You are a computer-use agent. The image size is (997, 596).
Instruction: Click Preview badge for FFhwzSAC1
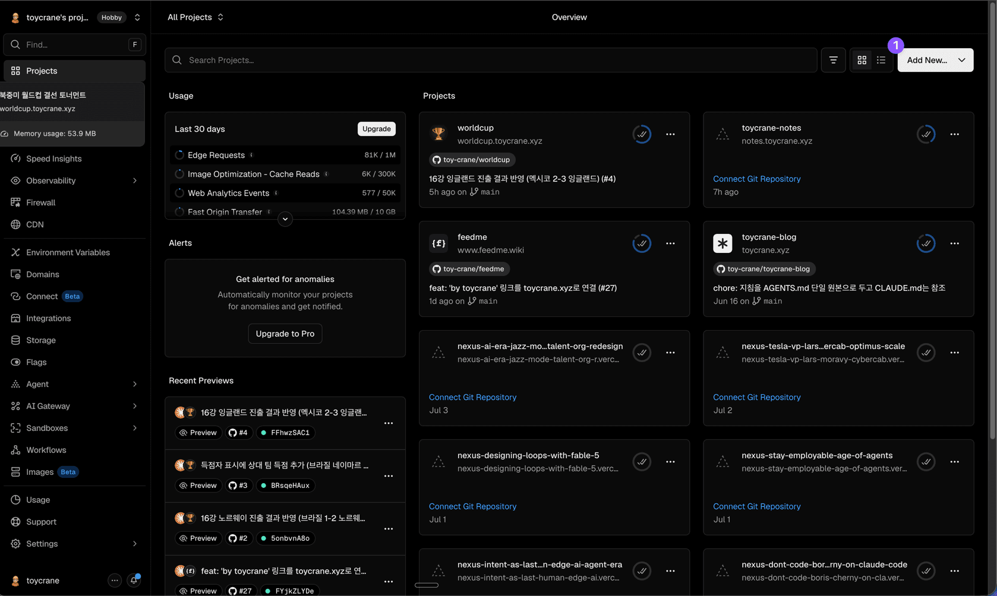click(x=198, y=433)
